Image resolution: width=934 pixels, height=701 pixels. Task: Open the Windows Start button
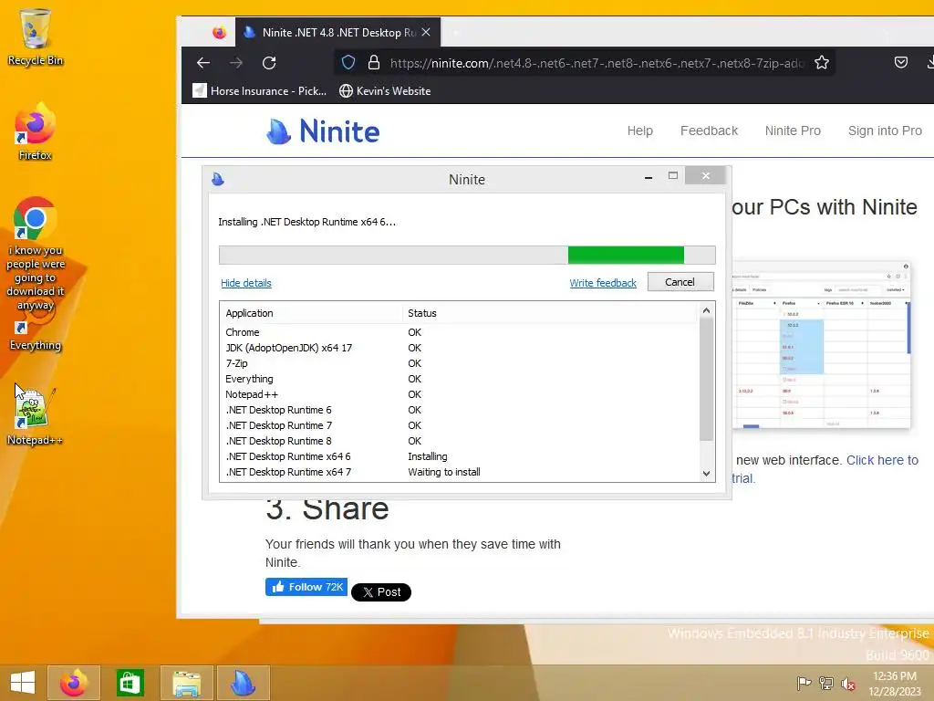[23, 683]
